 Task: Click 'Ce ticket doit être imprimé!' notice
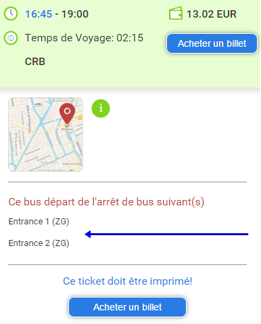point(128,281)
